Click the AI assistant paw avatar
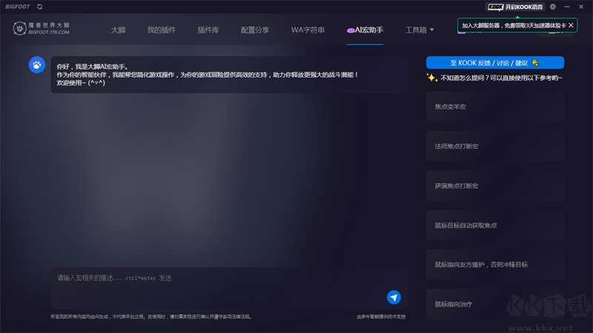This screenshot has width=593, height=333. [x=37, y=65]
